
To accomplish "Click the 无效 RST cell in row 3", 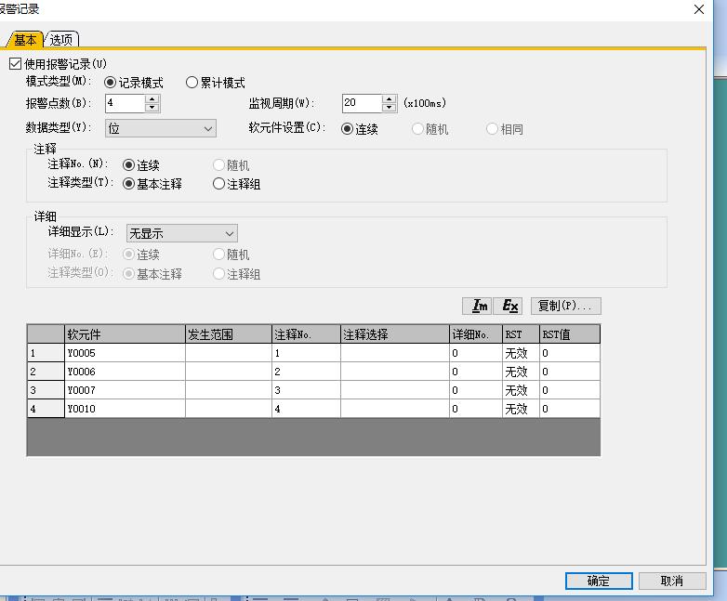I will point(520,390).
